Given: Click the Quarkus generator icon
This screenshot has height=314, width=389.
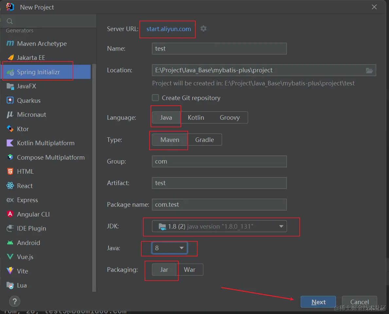Looking at the screenshot, I should click(10, 100).
